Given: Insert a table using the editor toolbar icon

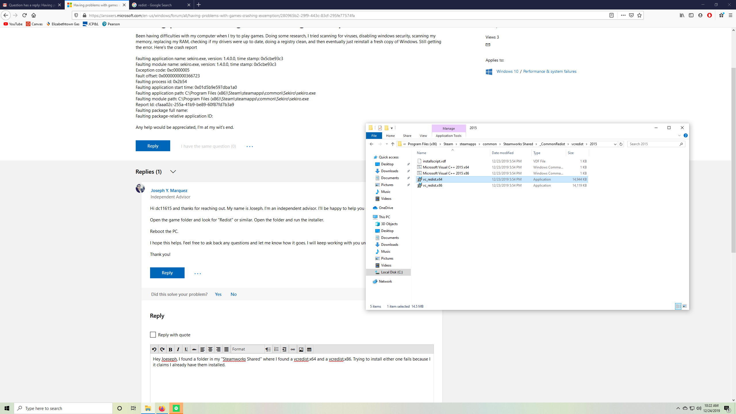Looking at the screenshot, I should coord(309,349).
